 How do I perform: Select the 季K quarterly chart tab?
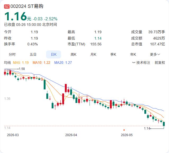[113, 54]
